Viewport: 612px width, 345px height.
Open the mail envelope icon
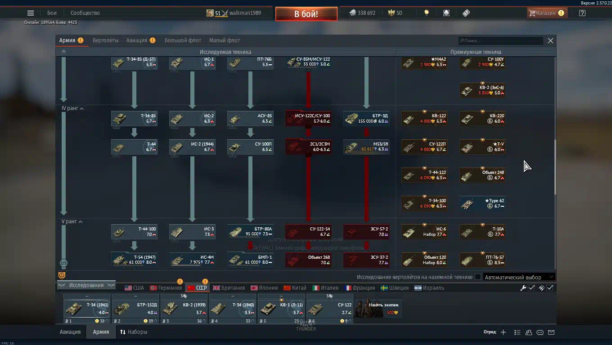coord(551,332)
